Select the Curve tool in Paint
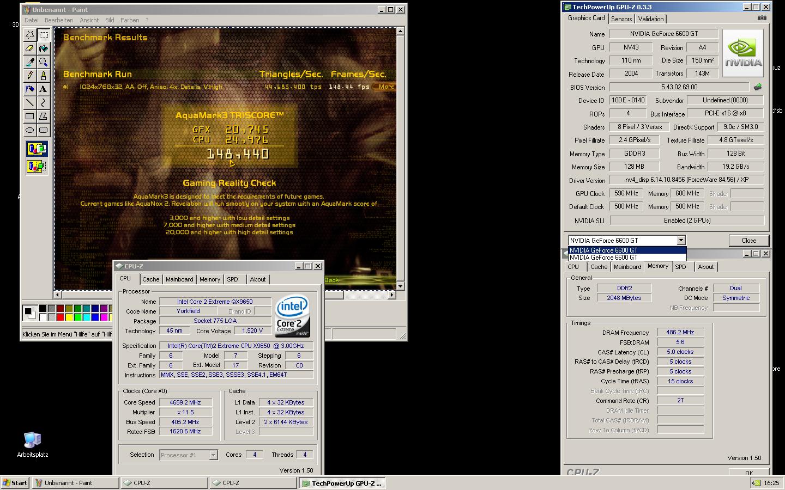Viewport: 785px width, 490px height. point(44,102)
